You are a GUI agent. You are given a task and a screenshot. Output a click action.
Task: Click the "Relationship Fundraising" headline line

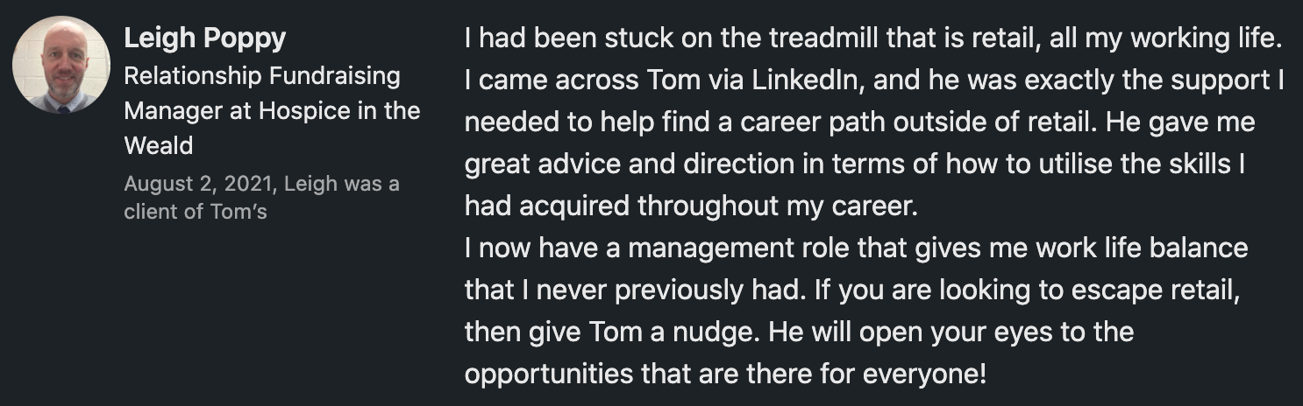261,76
